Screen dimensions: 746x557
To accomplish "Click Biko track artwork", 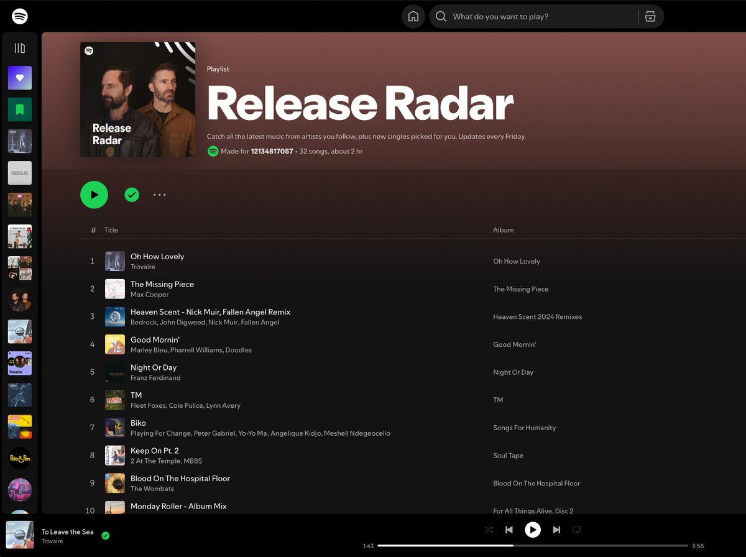I will (x=115, y=428).
